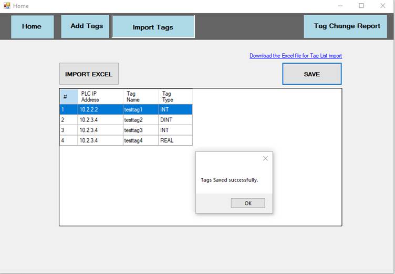This screenshot has height=274, width=395.
Task: Maximize the Home window
Action: click(x=361, y=6)
